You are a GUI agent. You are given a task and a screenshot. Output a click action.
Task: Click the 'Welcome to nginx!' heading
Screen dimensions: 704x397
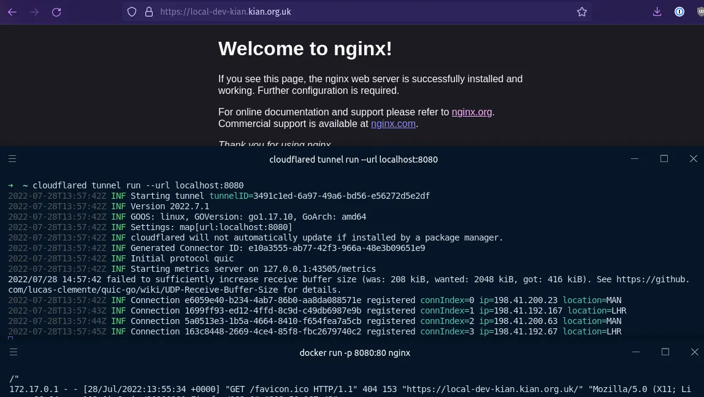coord(305,48)
